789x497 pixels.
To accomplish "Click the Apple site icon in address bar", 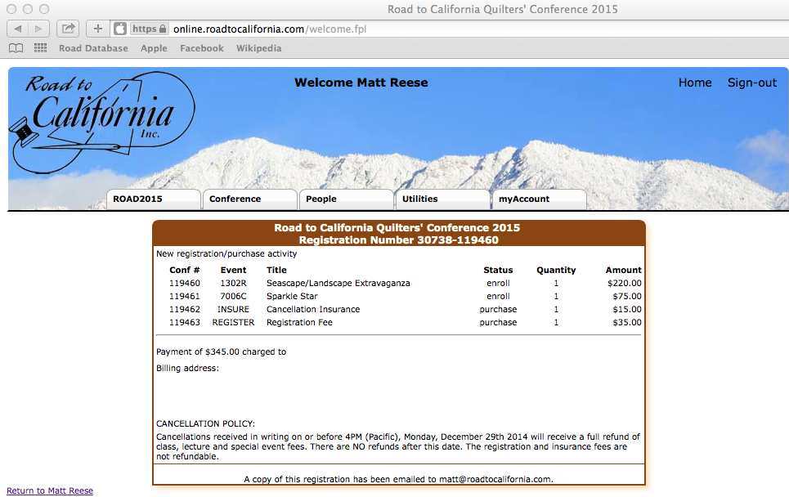I will (119, 29).
